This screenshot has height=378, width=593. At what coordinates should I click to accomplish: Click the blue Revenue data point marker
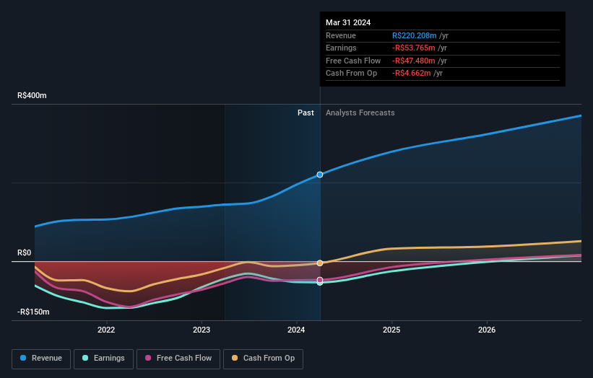coord(320,175)
